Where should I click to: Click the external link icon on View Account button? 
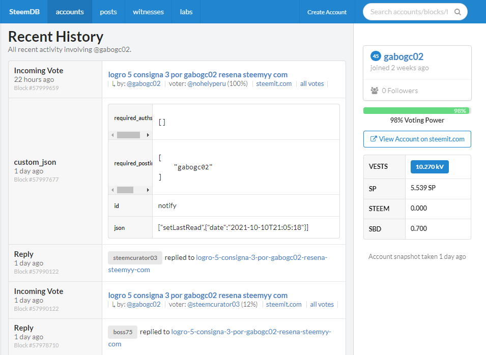[374, 139]
